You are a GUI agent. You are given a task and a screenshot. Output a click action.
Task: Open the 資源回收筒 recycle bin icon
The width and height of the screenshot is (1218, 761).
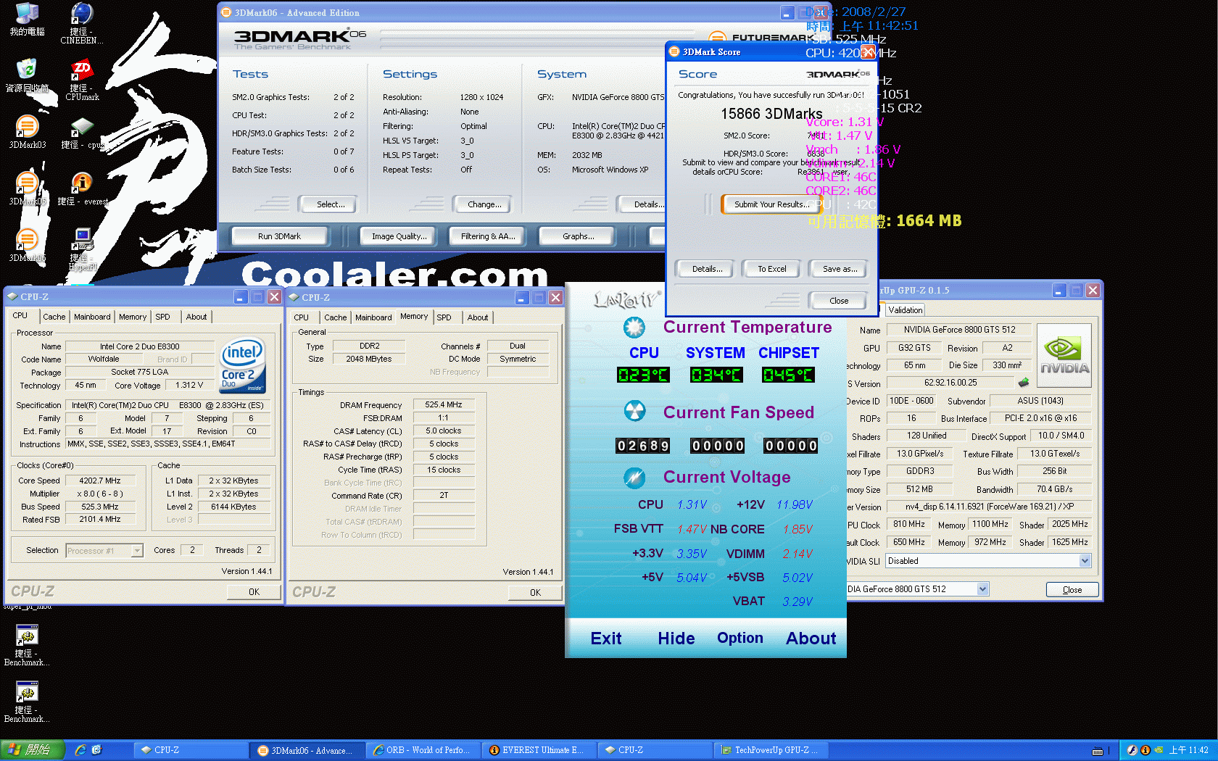tap(27, 75)
